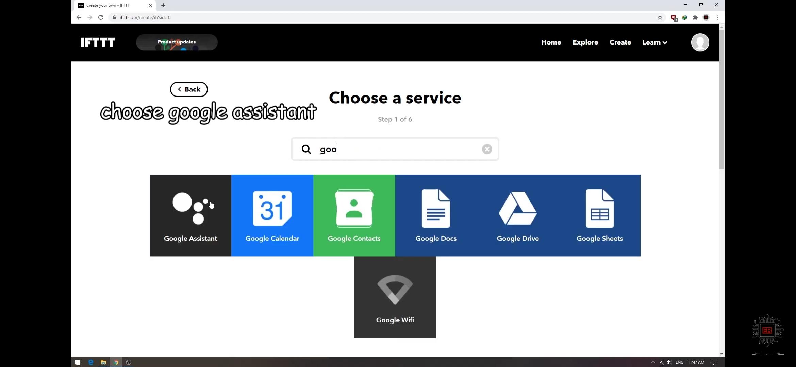The image size is (796, 367).
Task: Click the Explore menu item
Action: pos(585,42)
